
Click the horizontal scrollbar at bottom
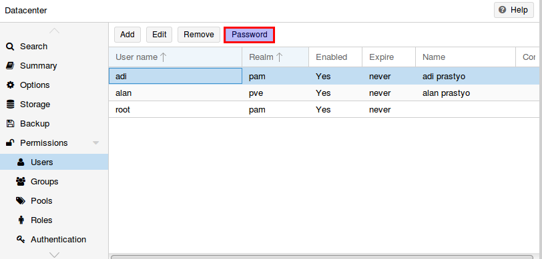click(x=322, y=256)
